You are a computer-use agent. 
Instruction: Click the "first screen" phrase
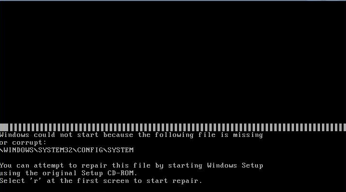coord(103,181)
